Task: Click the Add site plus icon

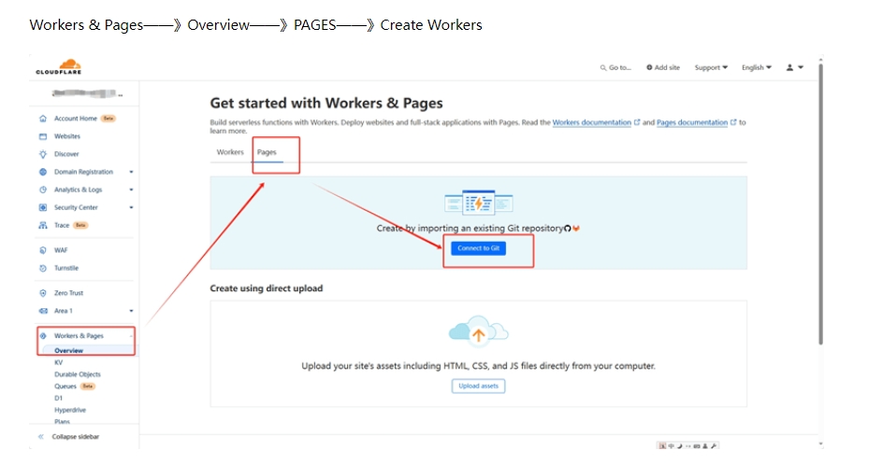Action: (x=649, y=67)
